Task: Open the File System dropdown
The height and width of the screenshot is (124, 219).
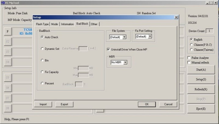Action: click(x=118, y=37)
